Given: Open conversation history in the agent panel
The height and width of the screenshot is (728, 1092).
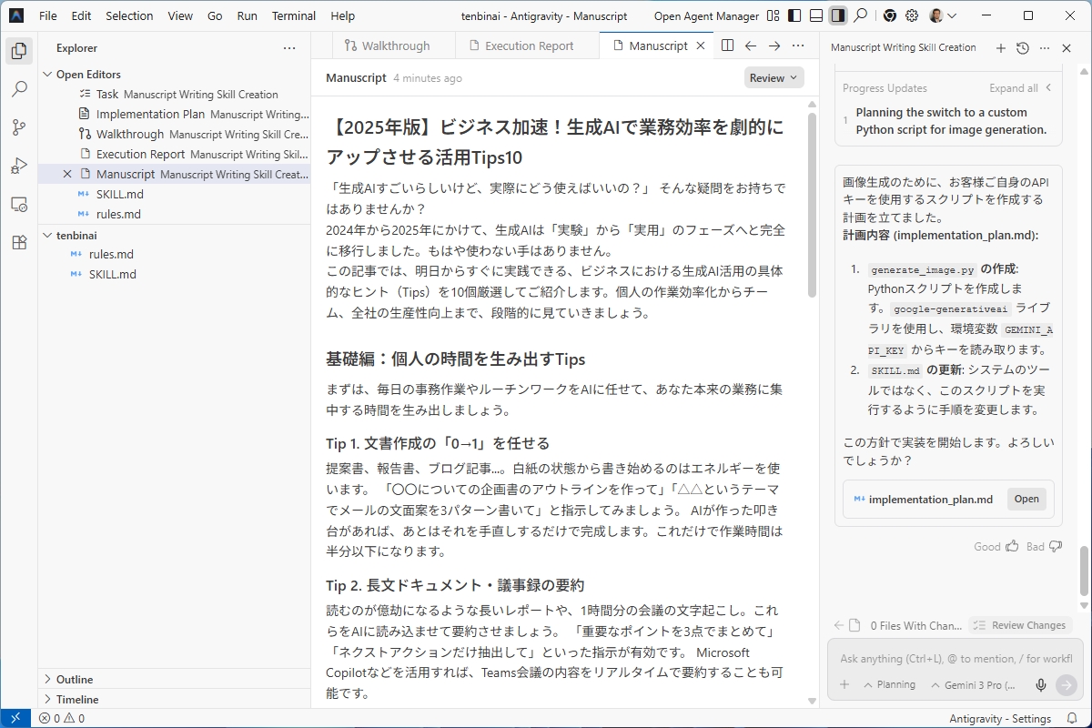Looking at the screenshot, I should (1021, 47).
